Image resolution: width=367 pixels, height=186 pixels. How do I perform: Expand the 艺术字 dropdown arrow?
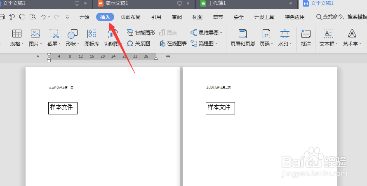(360, 44)
